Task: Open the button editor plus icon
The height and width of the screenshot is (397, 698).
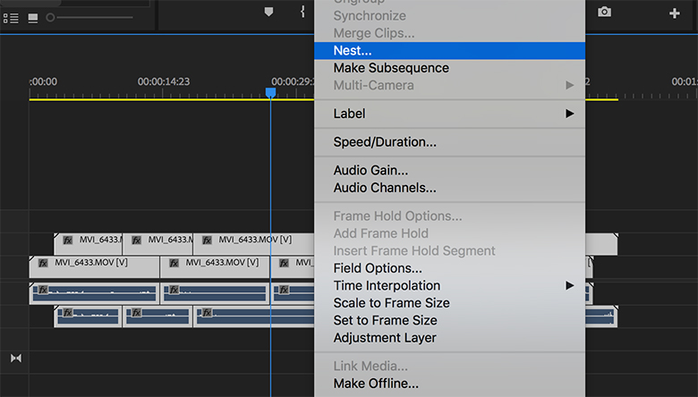Action: 675,13
